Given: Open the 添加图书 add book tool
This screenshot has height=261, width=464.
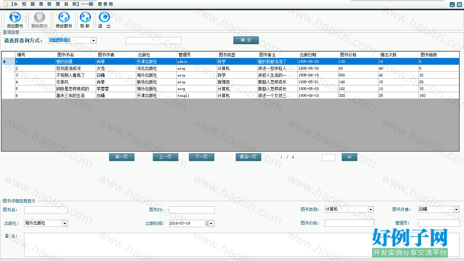Looking at the screenshot, I should pyautogui.click(x=15, y=20).
